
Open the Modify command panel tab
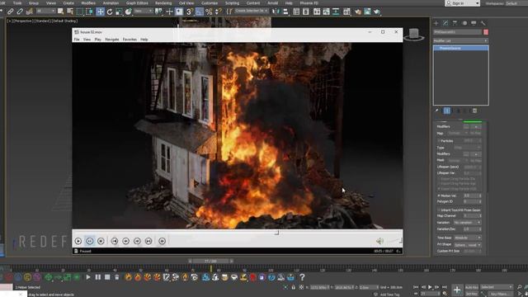(445, 23)
